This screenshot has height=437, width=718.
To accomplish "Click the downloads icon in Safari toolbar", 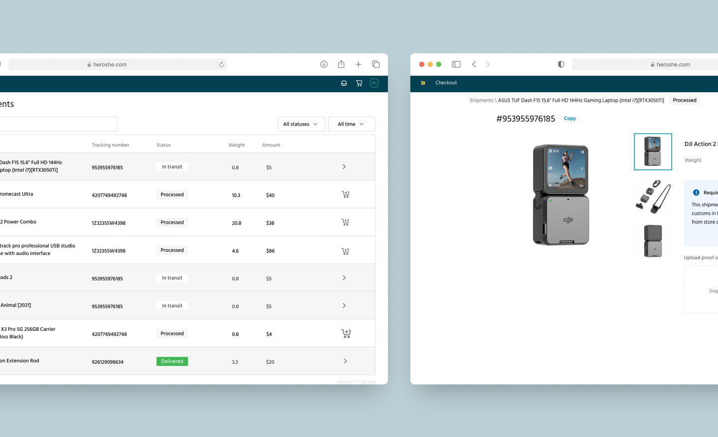I will coord(324,64).
